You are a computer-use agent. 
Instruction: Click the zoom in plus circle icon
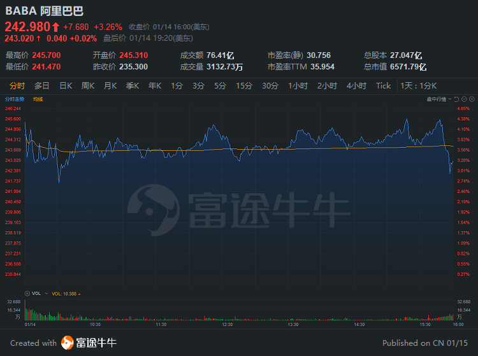pos(472,99)
